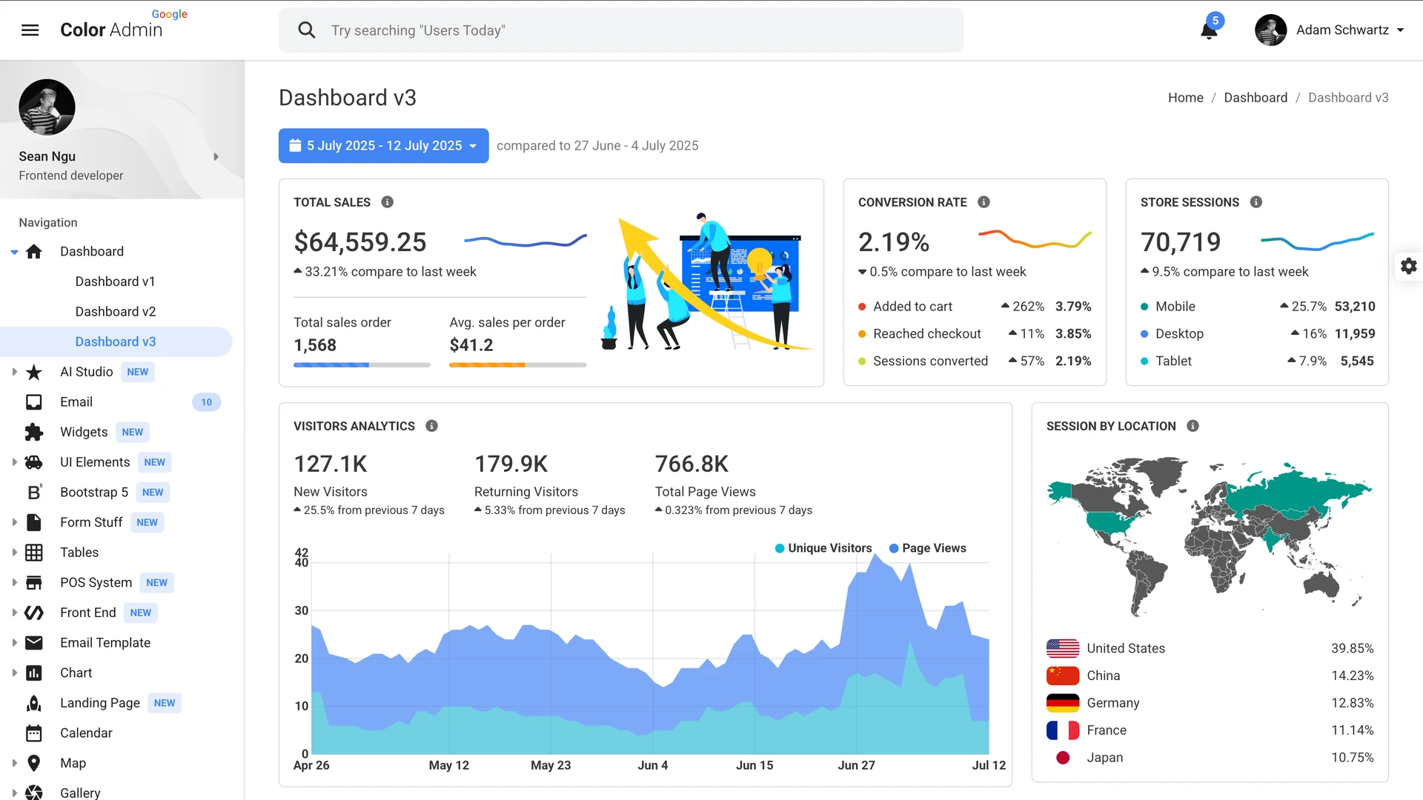Select Dashboard v3 menu item

click(116, 341)
